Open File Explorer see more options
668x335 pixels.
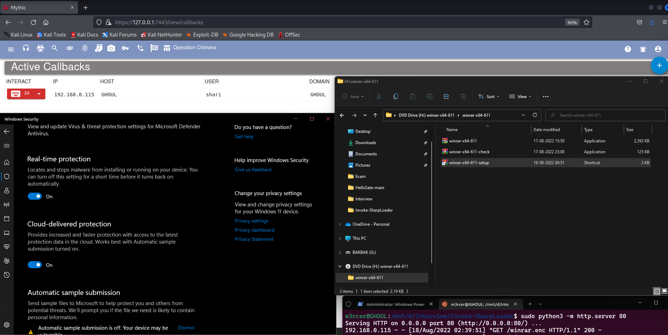546,97
